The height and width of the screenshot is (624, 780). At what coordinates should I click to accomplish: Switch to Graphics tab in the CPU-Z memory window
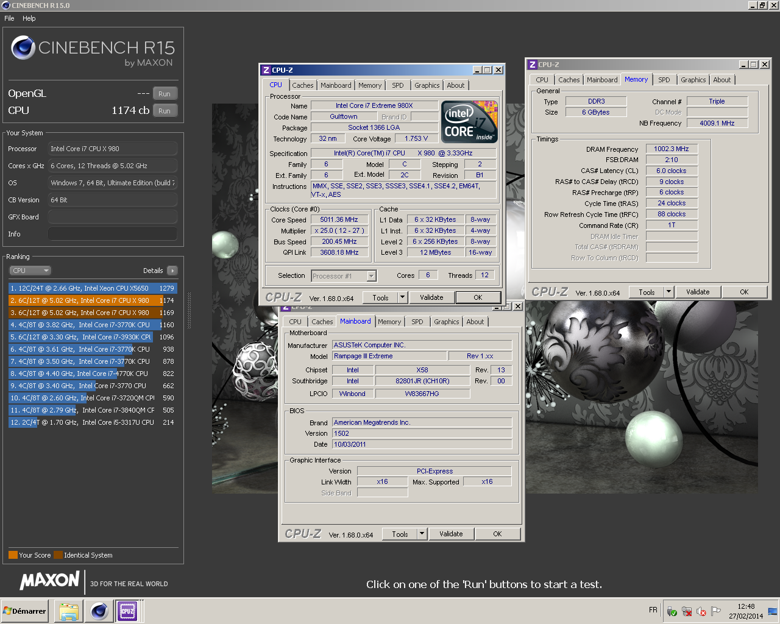click(693, 80)
